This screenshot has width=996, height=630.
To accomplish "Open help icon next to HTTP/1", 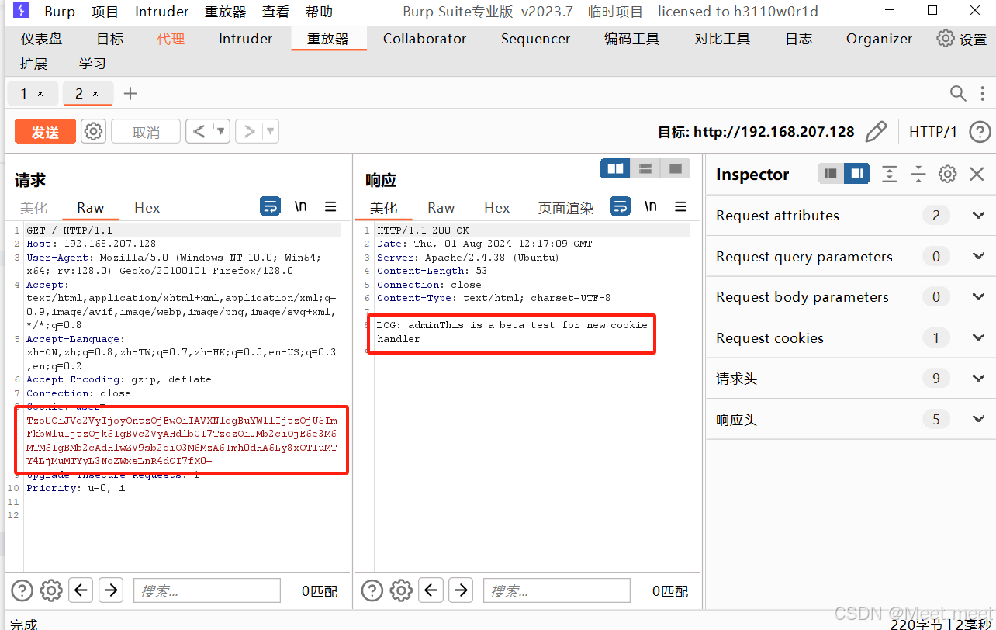I will (980, 132).
